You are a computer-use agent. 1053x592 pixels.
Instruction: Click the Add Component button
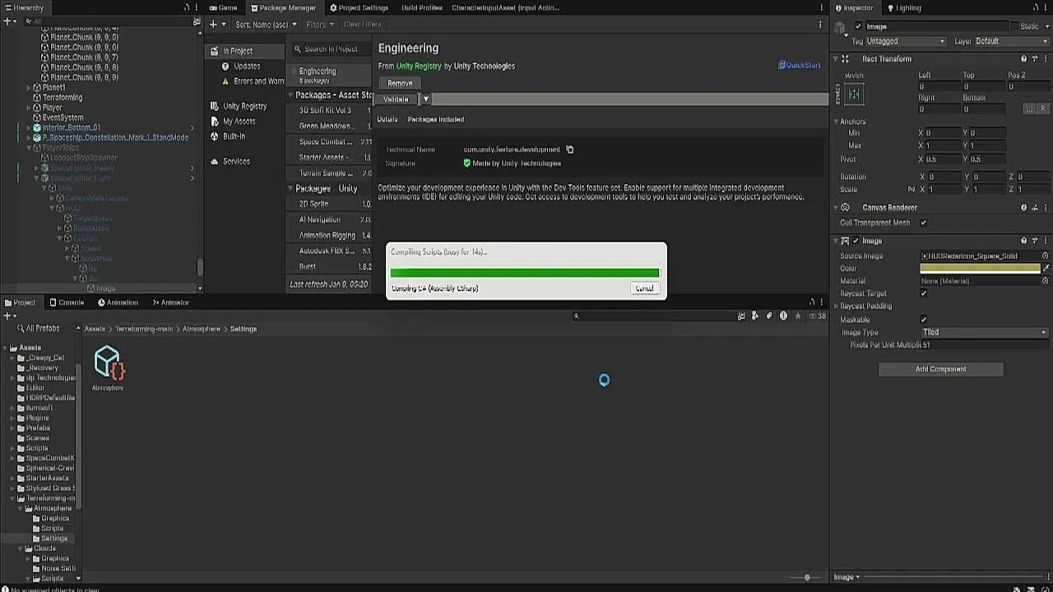pos(941,369)
